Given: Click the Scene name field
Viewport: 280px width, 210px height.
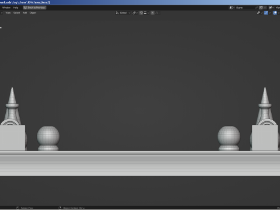Looking at the screenshot, I should tap(245, 8).
